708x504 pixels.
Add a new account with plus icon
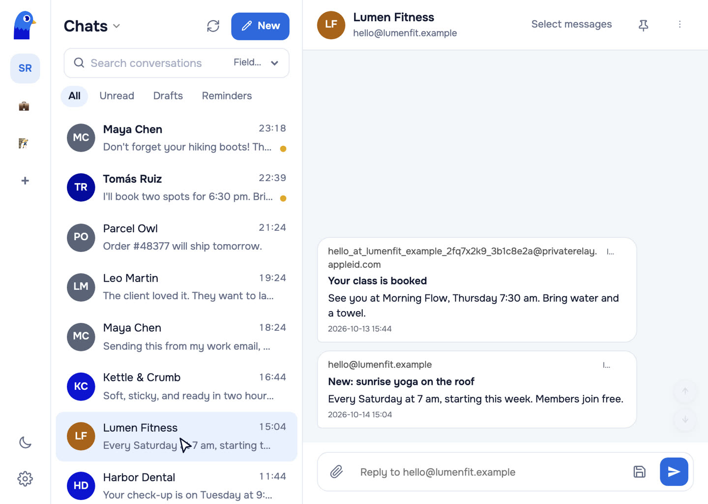coord(25,181)
